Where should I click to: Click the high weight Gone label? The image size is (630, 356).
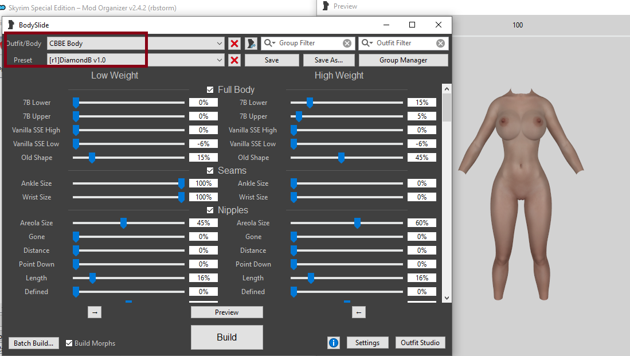pyautogui.click(x=253, y=237)
